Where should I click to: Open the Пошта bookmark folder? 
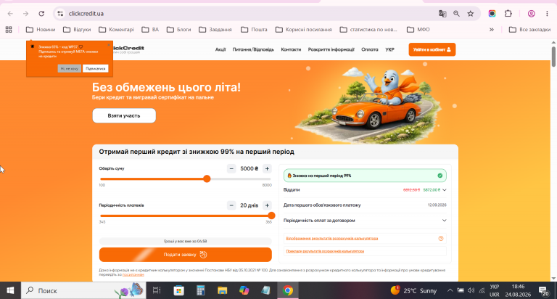click(x=254, y=30)
